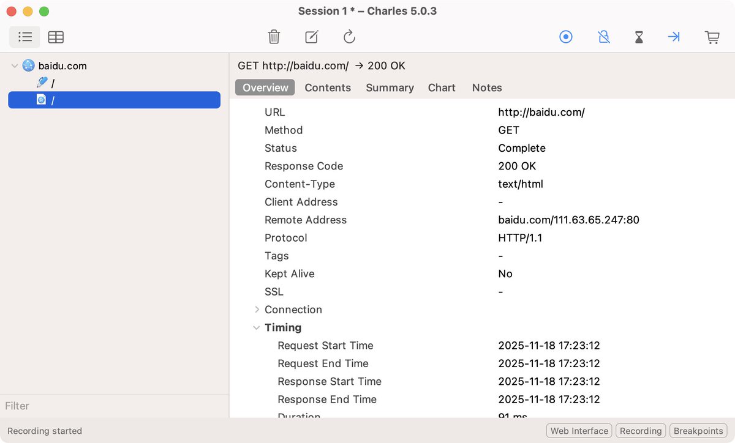Screen dimensions: 735x443
Task: Select the Kept Alive value No
Action: (505, 274)
